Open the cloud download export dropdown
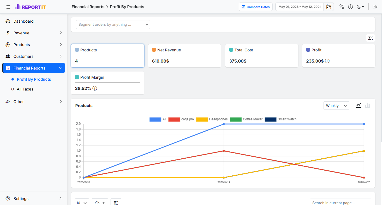 [x=100, y=202]
